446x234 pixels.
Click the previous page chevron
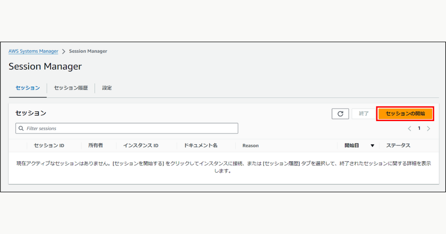pos(409,128)
